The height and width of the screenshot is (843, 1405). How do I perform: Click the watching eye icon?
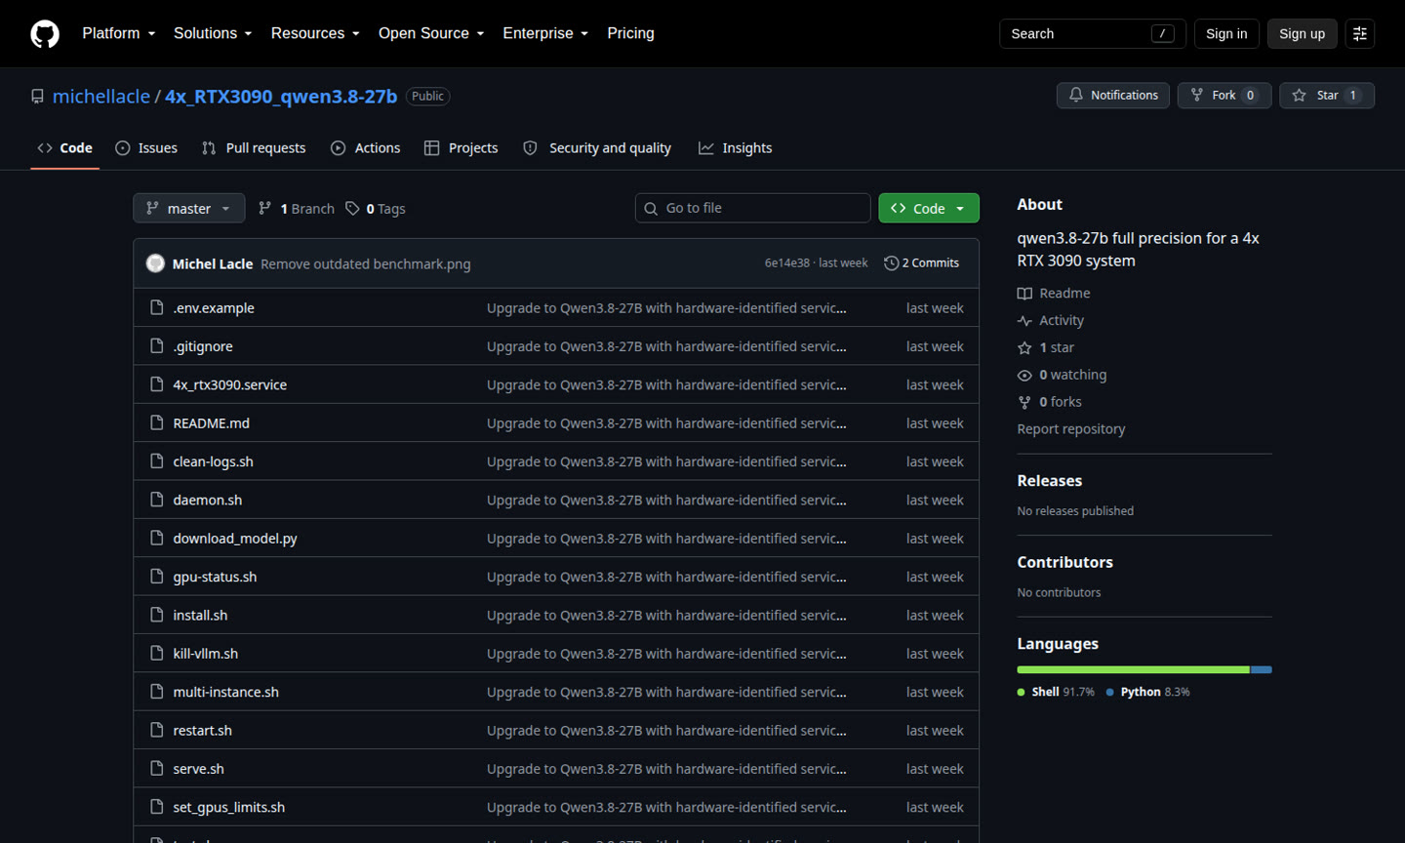(x=1024, y=376)
